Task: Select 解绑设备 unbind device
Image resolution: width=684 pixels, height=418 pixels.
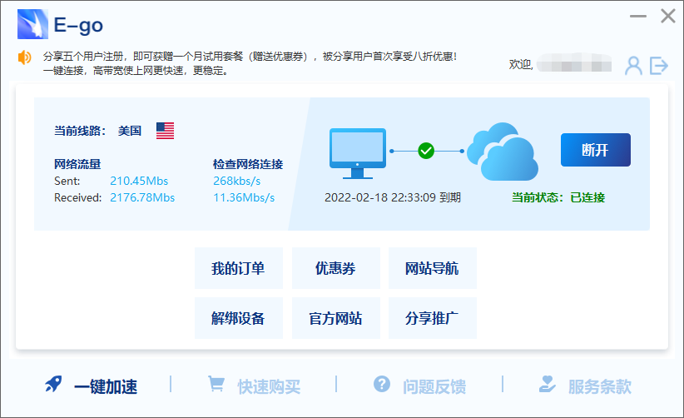Action: [x=238, y=318]
